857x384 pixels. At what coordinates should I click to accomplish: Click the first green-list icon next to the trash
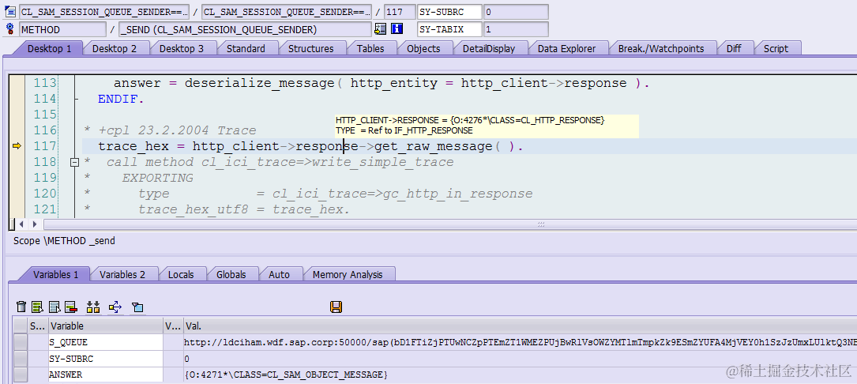38,307
